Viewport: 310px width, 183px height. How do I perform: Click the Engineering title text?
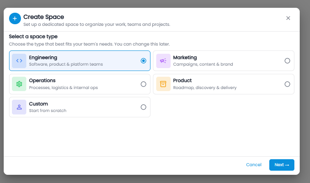click(x=43, y=57)
